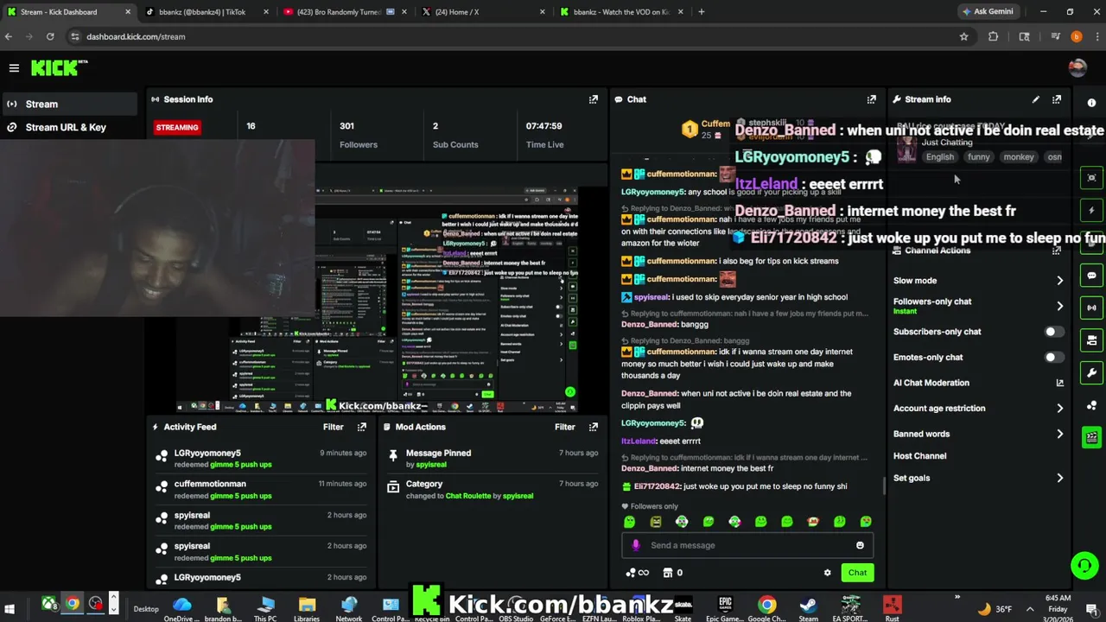The image size is (1106, 622).
Task: Pop out the Activity Feed panel
Action: [x=361, y=427]
